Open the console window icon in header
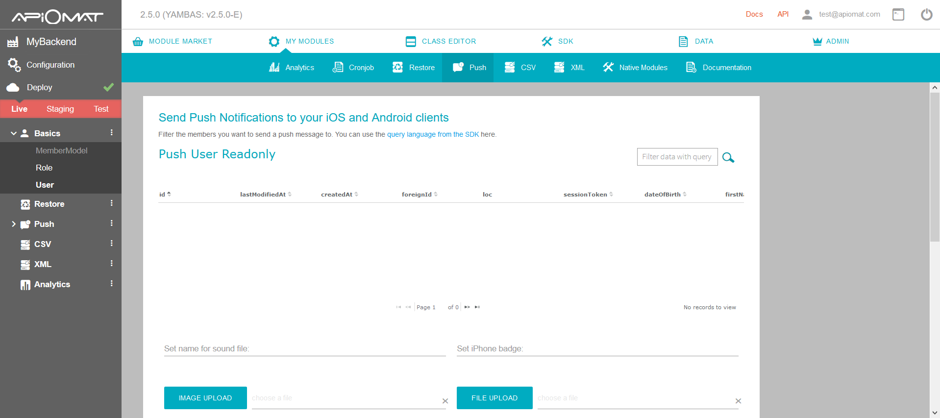 [898, 15]
